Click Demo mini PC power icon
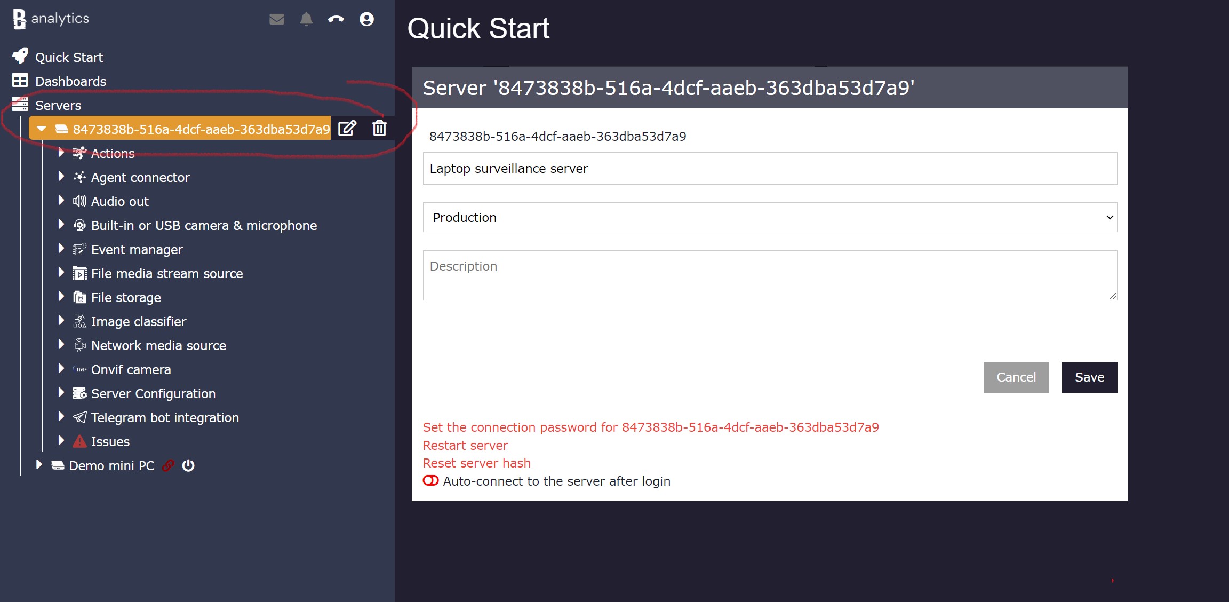The image size is (1229, 602). coord(188,465)
